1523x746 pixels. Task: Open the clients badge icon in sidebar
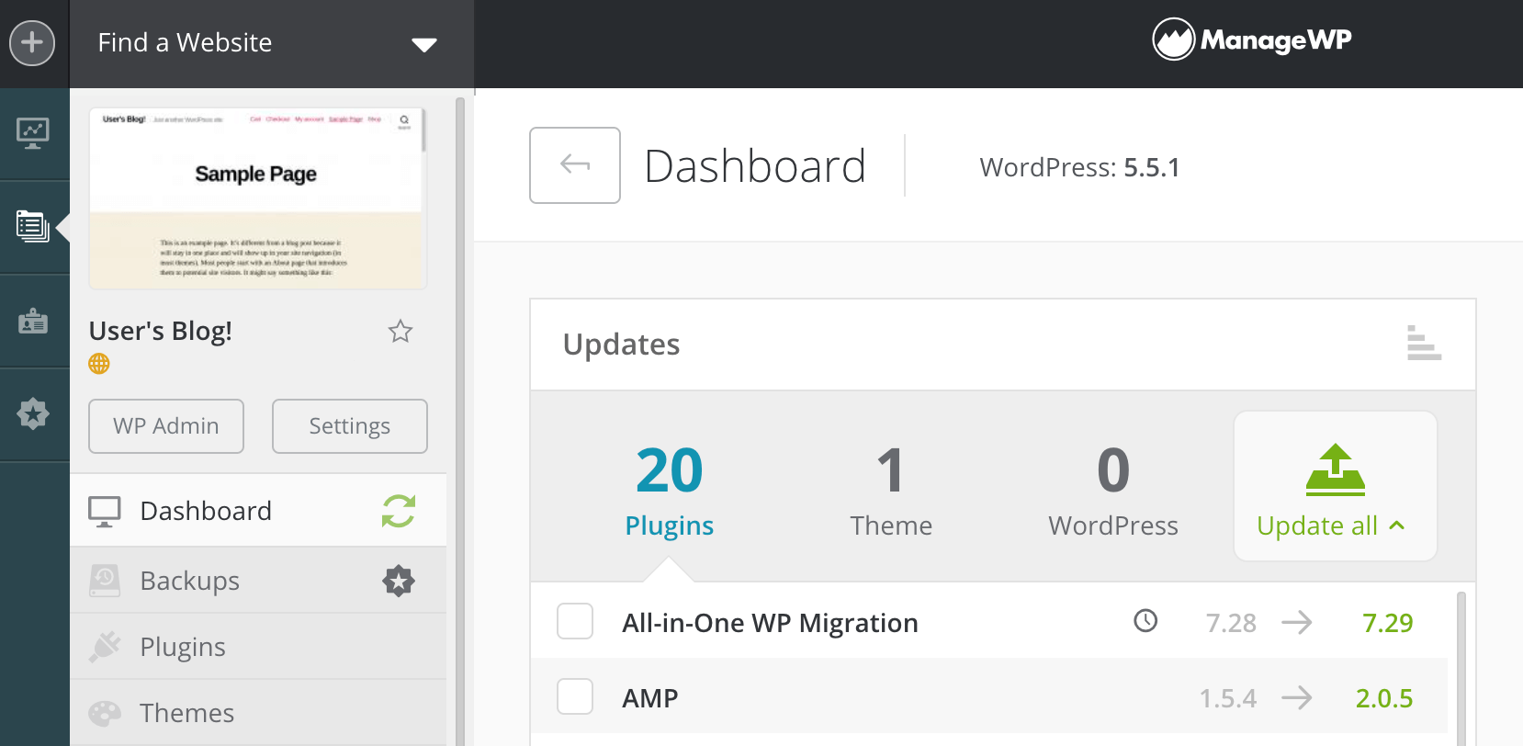click(33, 322)
